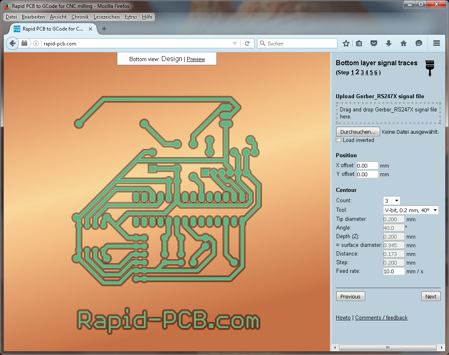Open the Howto link
Image resolution: width=449 pixels, height=355 pixels.
click(343, 317)
